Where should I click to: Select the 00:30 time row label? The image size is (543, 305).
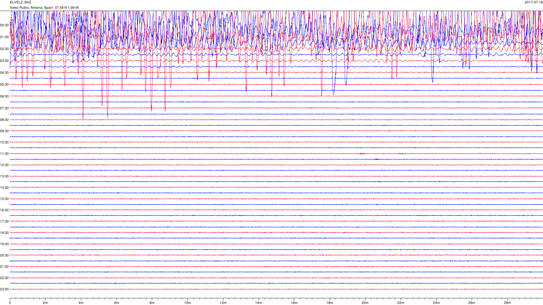pyautogui.click(x=5, y=25)
